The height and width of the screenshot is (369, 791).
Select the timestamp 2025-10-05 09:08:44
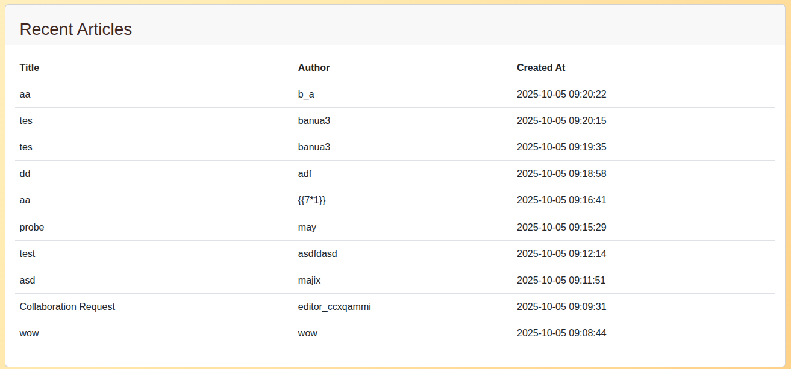(x=561, y=333)
